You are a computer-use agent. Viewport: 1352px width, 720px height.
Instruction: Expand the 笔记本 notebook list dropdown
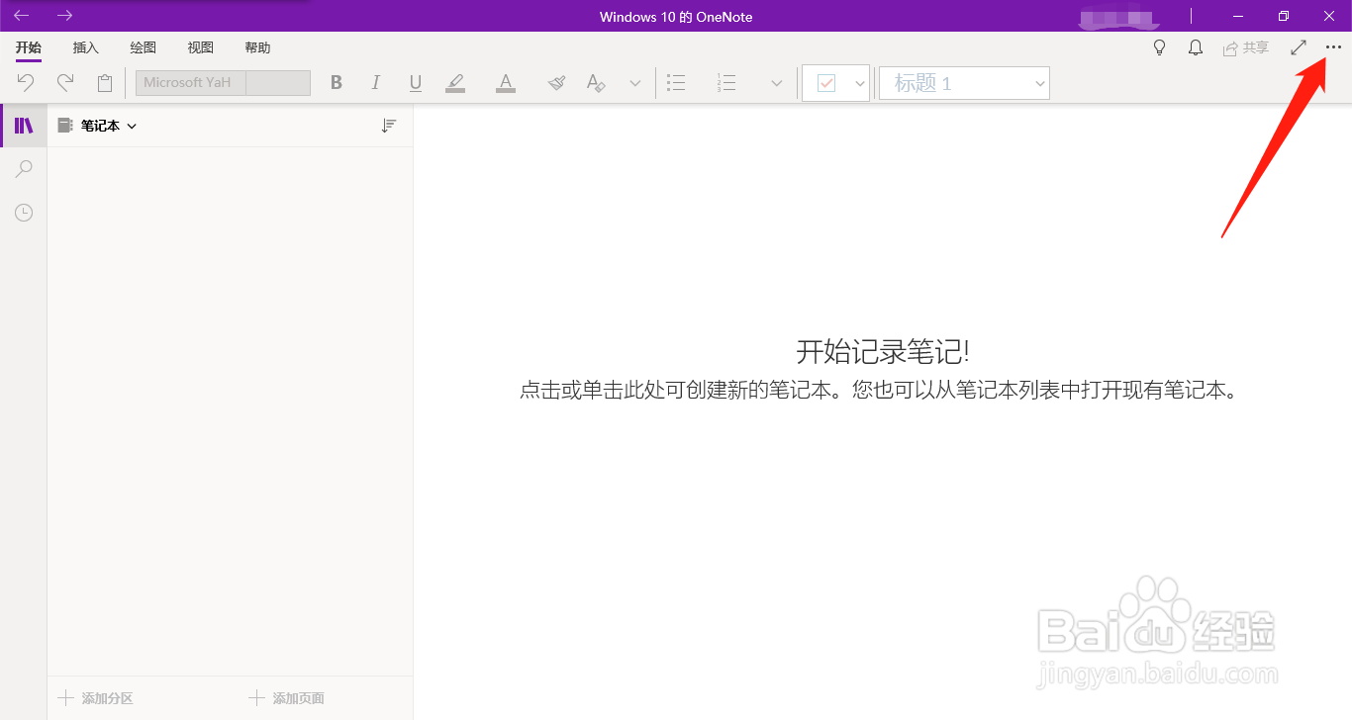tap(97, 126)
